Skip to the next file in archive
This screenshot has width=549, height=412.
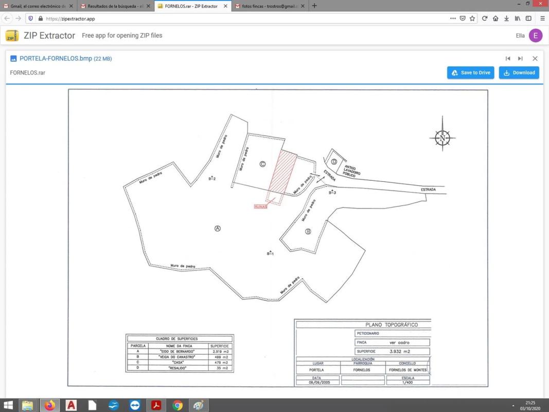(520, 59)
